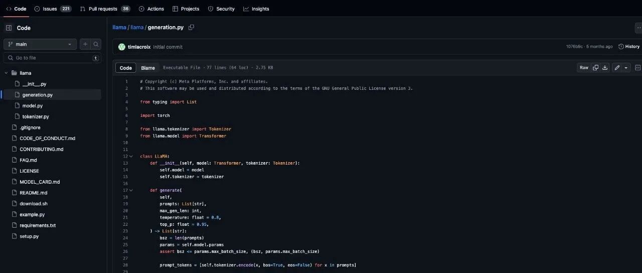
Task: Open the LICENSE file
Action: pyautogui.click(x=29, y=171)
